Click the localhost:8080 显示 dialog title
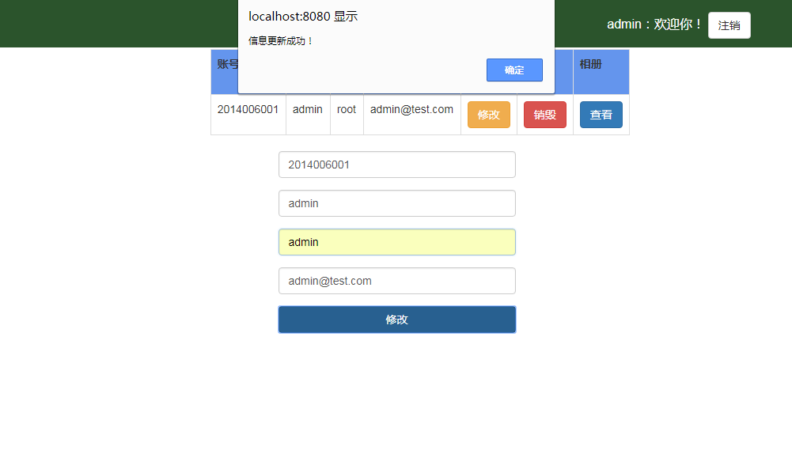Viewport: 792px width, 454px height. (x=303, y=16)
